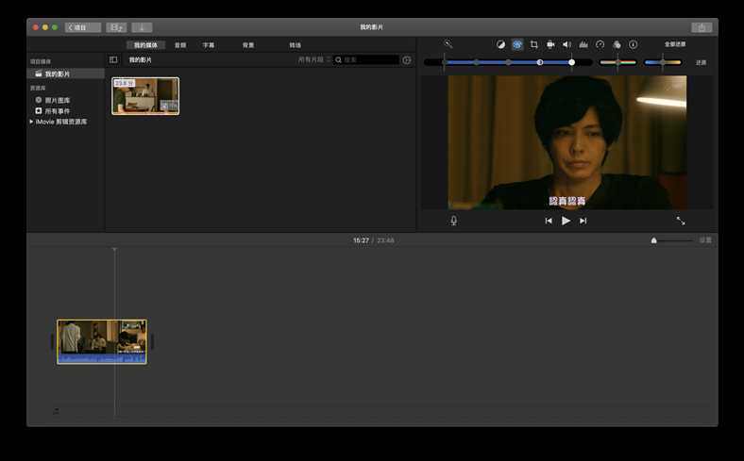Select 所有事件 all events
744x461 pixels.
[58, 111]
